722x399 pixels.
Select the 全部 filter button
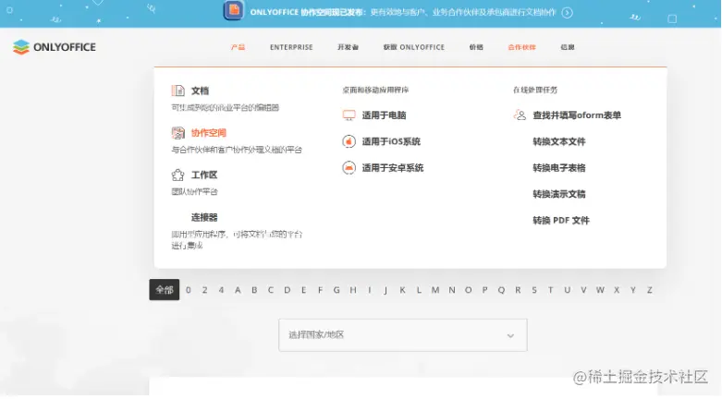(x=165, y=289)
